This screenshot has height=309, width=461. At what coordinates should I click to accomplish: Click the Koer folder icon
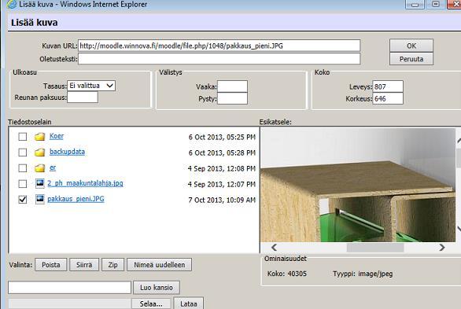click(x=39, y=137)
